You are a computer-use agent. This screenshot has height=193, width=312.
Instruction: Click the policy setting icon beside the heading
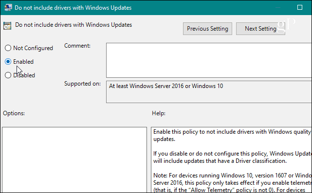pyautogui.click(x=7, y=26)
